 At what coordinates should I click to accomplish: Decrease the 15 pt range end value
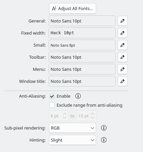[x=92, y=118]
